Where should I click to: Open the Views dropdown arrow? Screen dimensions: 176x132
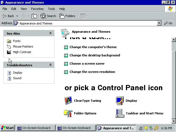(87, 16)
